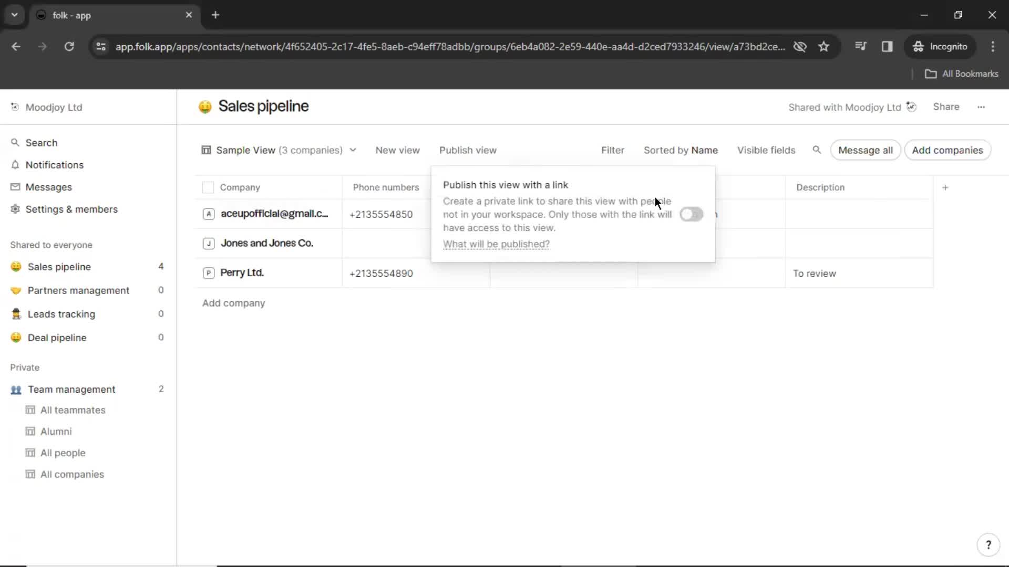Click the Sales pipeline sidebar icon
Viewport: 1009px width, 567px height.
click(x=16, y=267)
